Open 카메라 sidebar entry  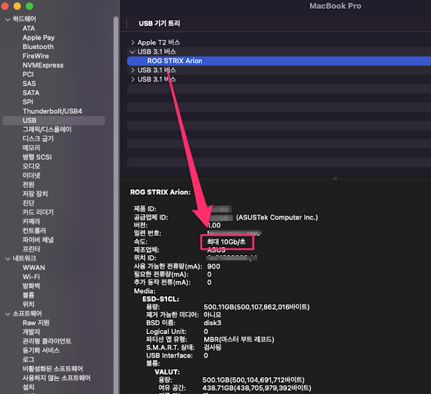click(x=32, y=222)
